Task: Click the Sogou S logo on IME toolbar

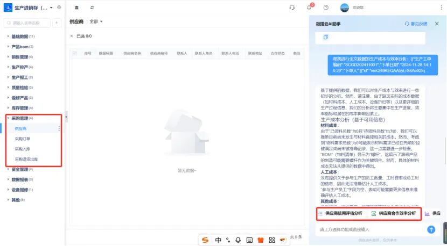Action: (x=205, y=240)
